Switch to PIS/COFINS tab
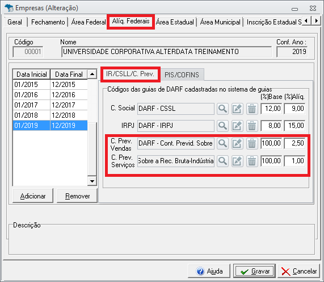 click(x=182, y=74)
